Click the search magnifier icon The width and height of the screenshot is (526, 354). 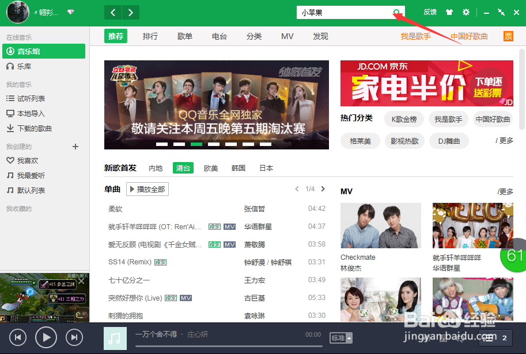click(x=398, y=11)
